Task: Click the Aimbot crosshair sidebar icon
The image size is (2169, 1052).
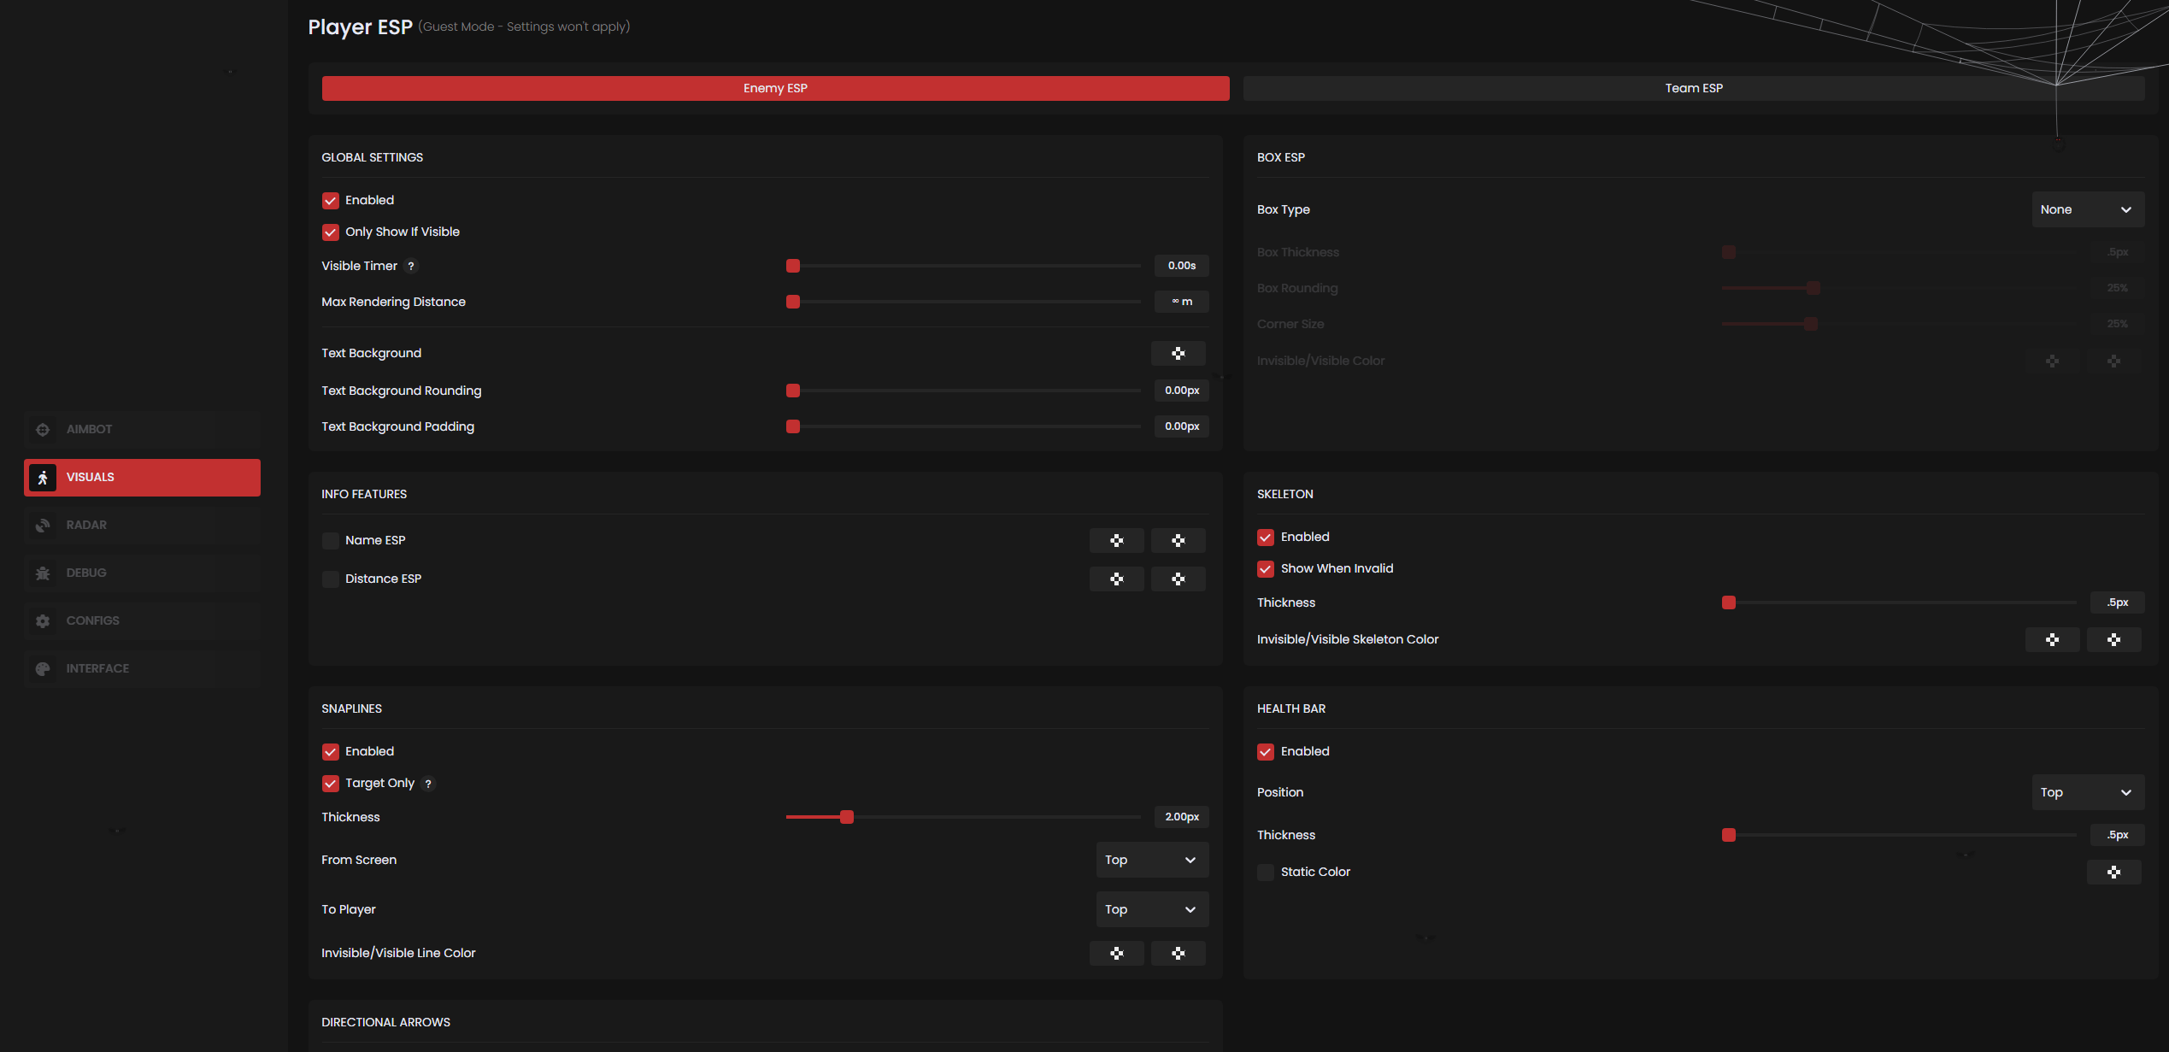Action: tap(43, 429)
